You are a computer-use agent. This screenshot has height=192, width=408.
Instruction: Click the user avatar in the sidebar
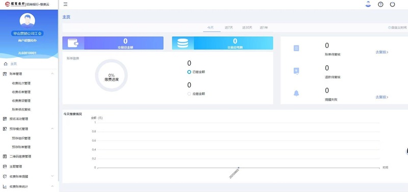28,21
